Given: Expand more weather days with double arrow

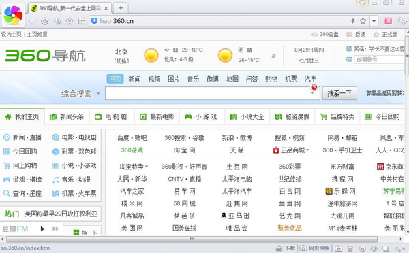Looking at the screenshot, I should click(273, 56).
